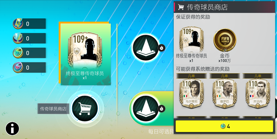Viewport: 277px width, 139px height.
Task: View the 德罗巴 110 player card
Action: coord(225,93)
